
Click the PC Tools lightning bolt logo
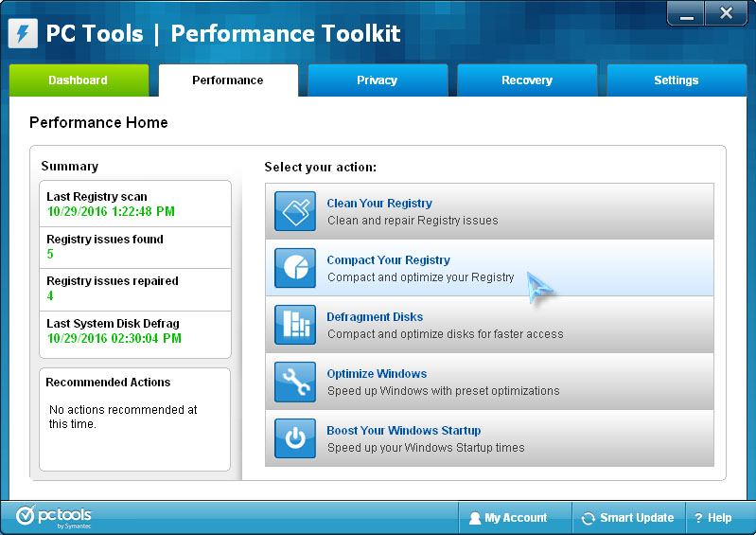23,33
